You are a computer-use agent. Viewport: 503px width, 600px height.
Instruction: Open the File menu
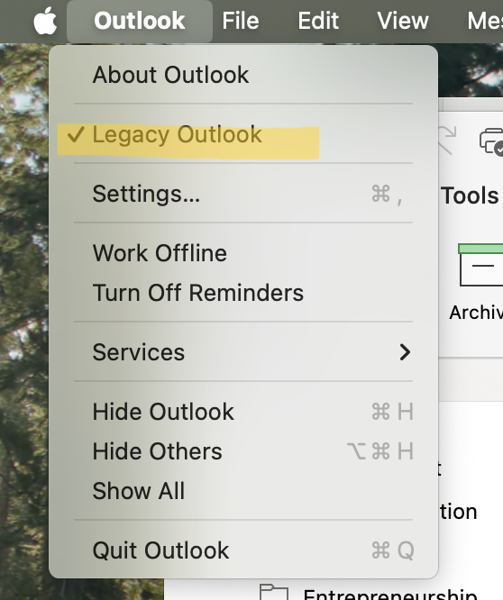241,21
